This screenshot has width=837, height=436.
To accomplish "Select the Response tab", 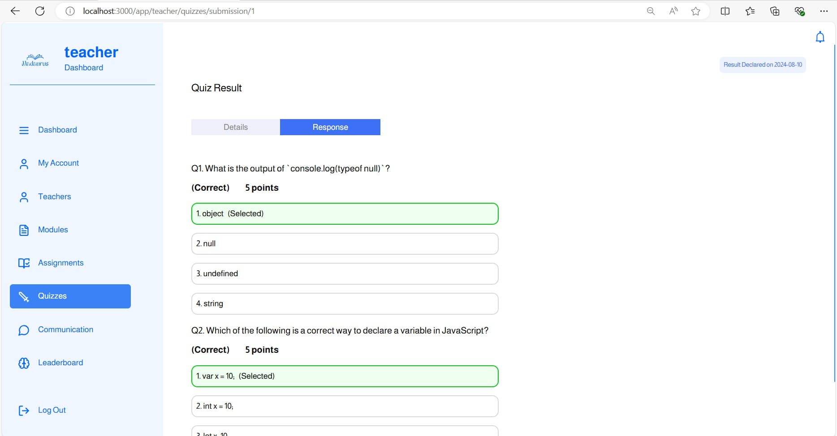I will pos(330,127).
